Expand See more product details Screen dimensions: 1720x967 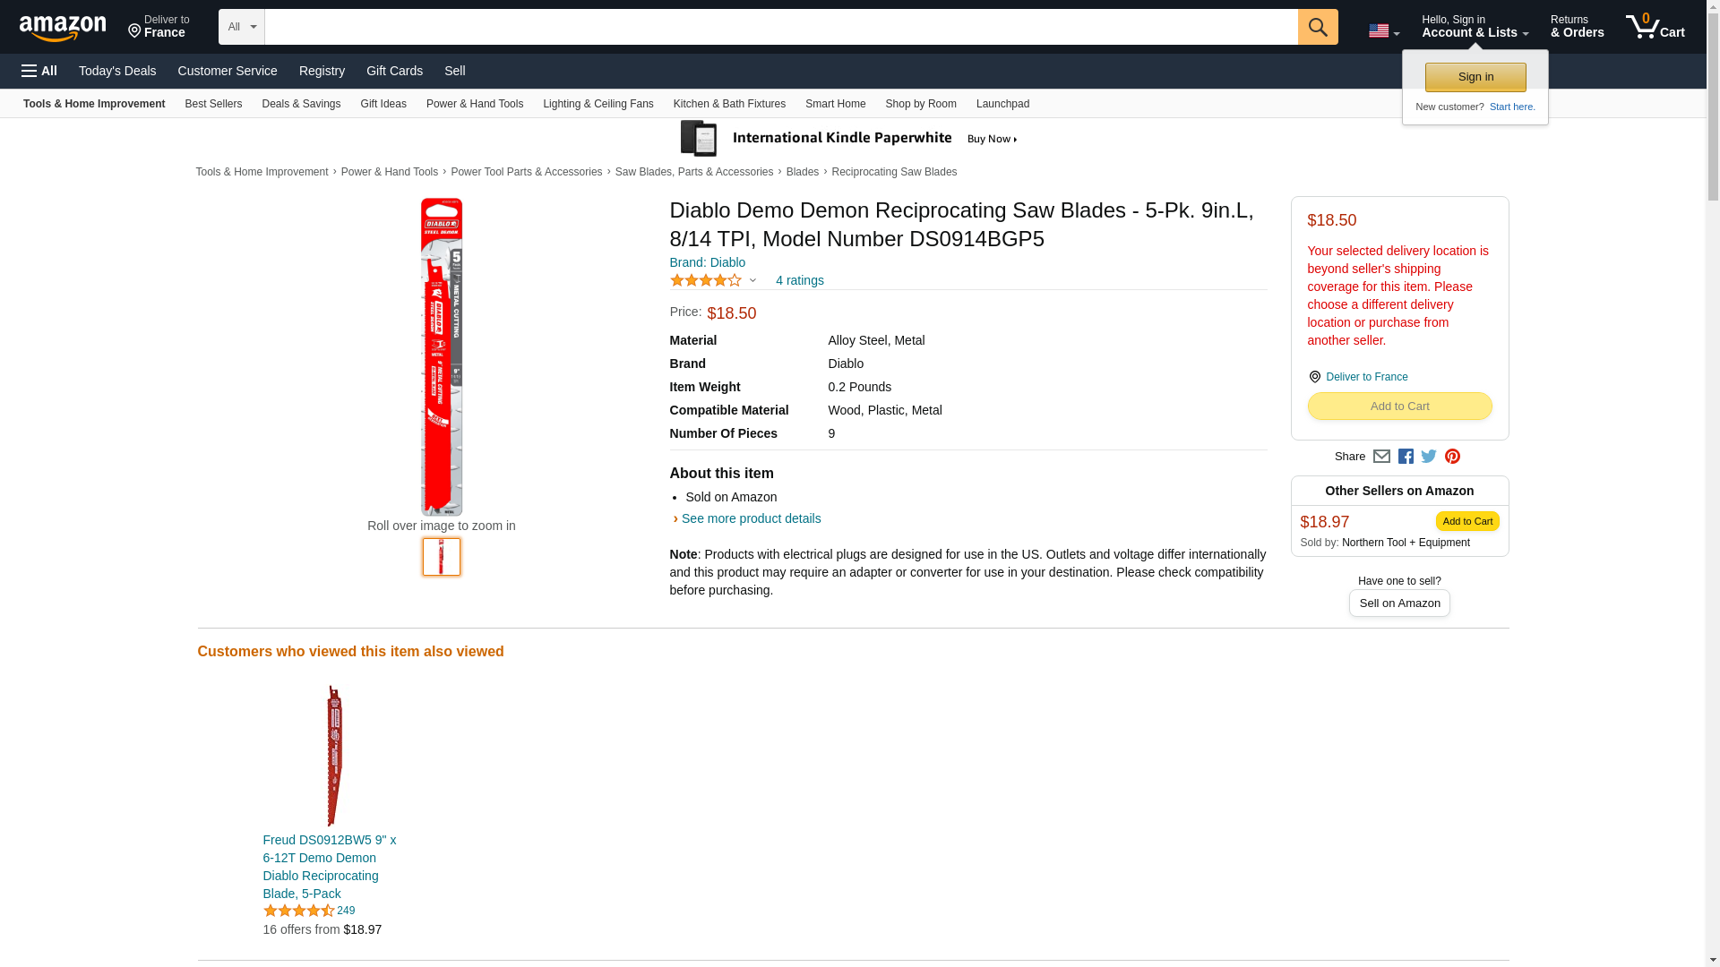click(751, 518)
